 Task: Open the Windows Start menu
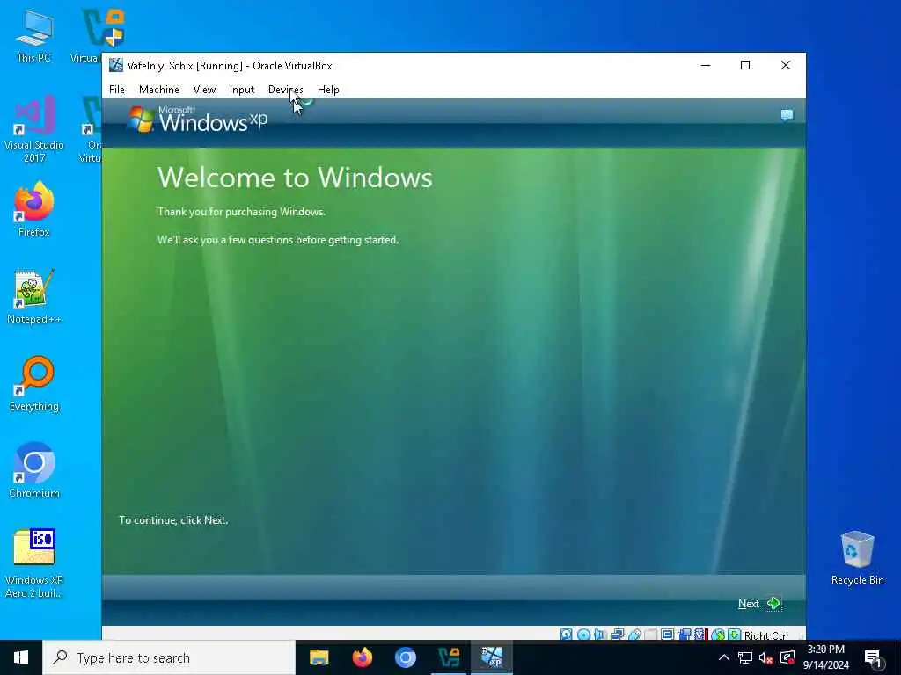[x=21, y=657]
